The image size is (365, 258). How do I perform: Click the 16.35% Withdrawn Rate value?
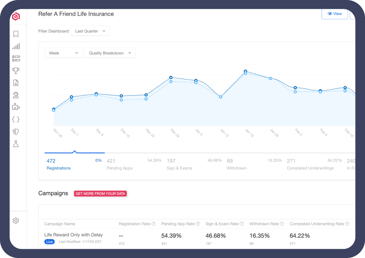[260, 236]
